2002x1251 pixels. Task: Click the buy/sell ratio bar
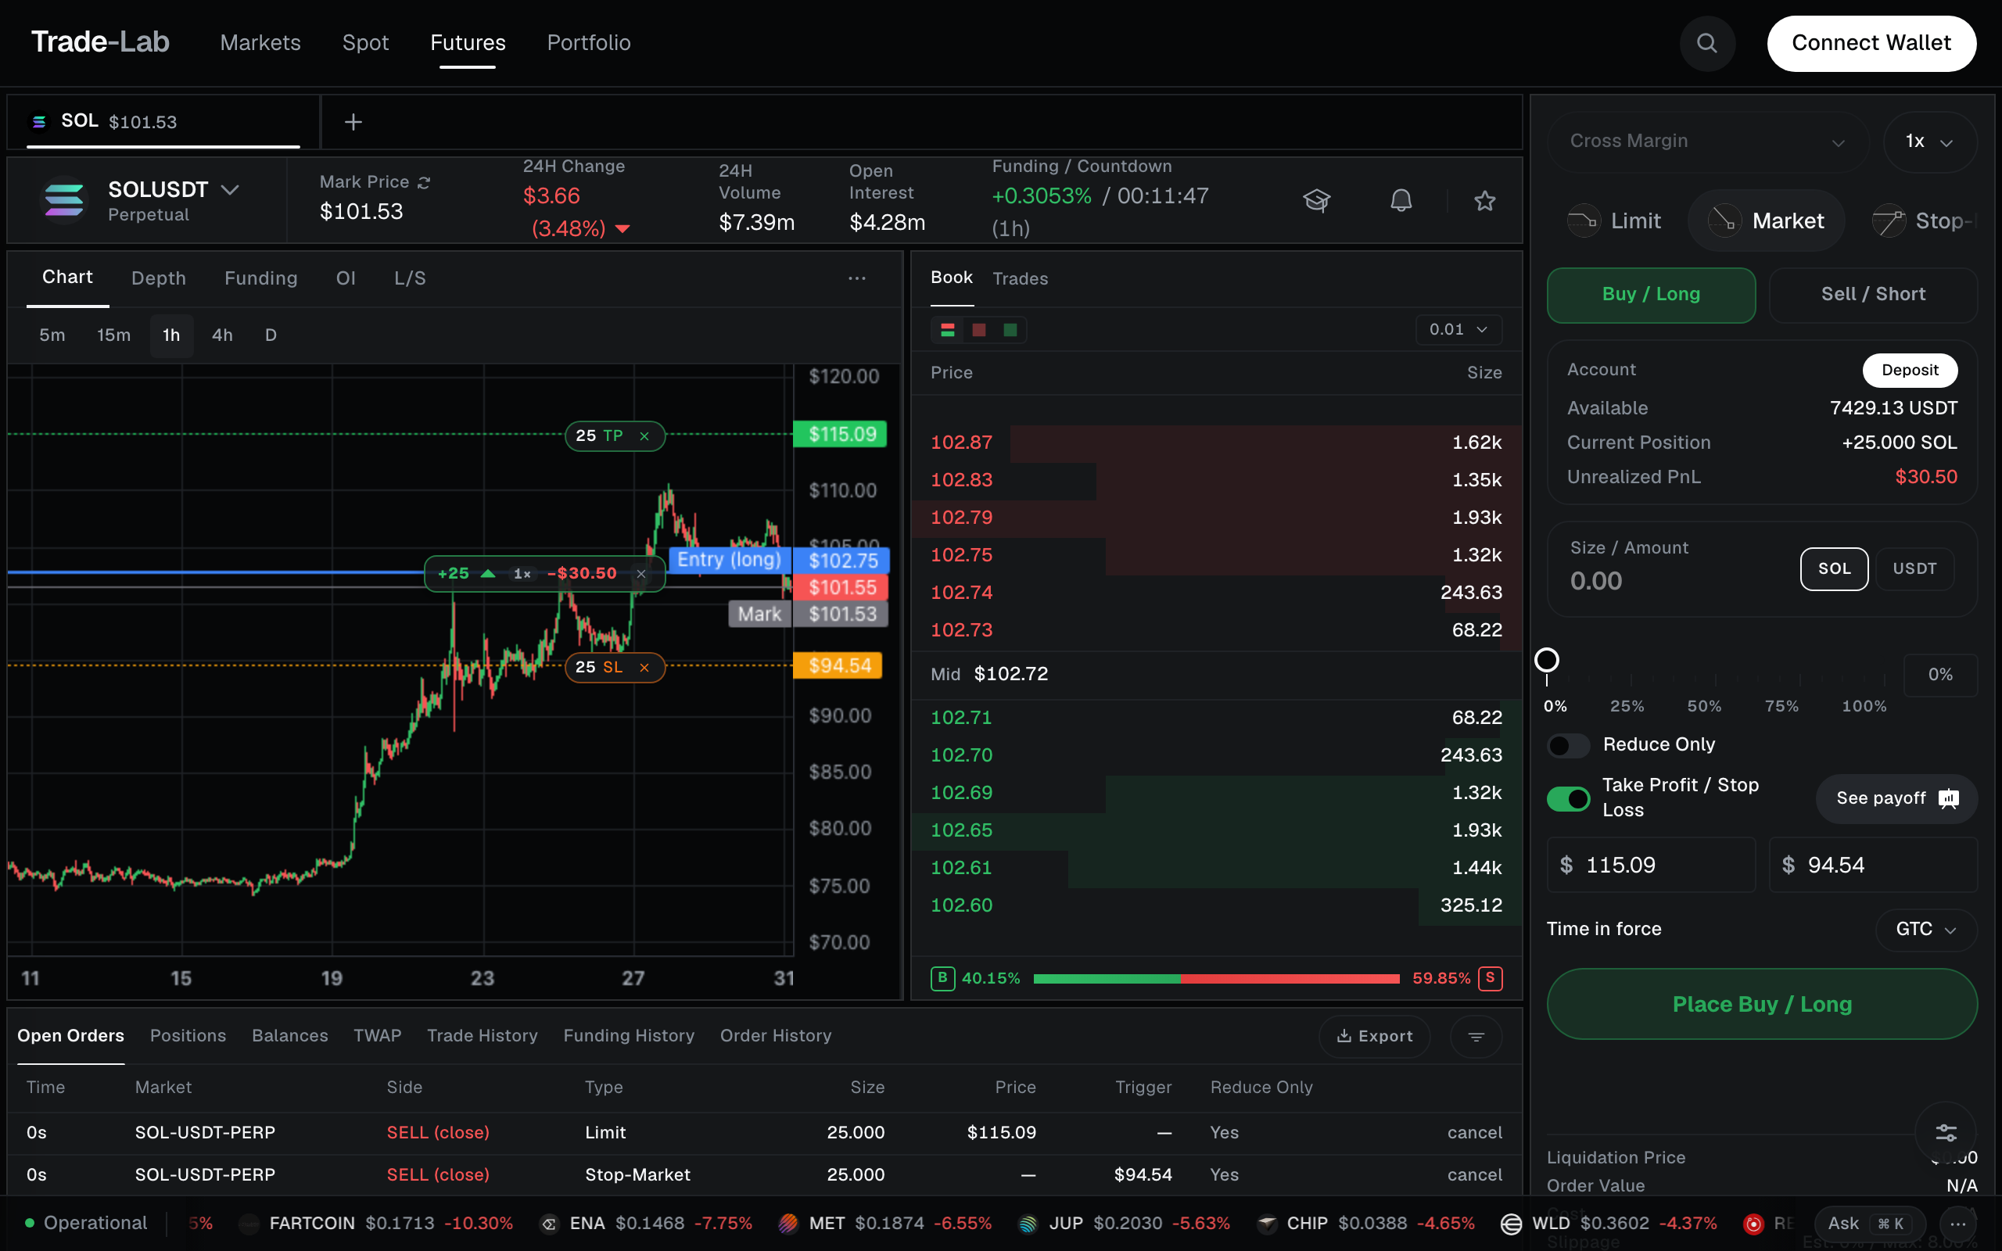pos(1216,979)
